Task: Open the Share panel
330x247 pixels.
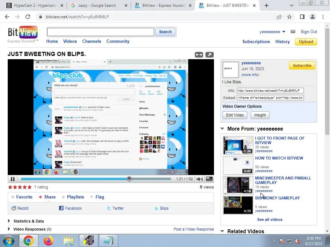Action: pos(47,197)
